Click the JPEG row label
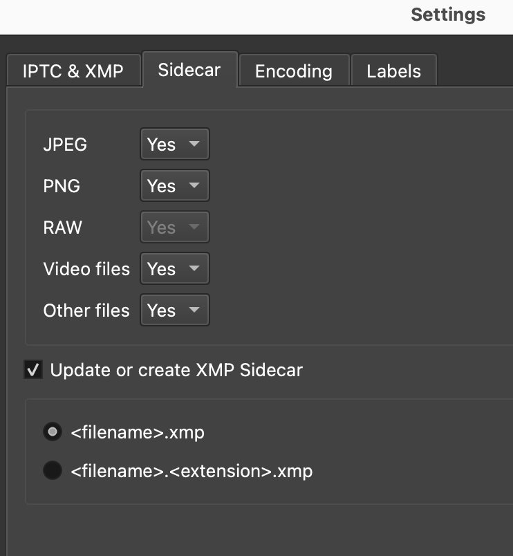Viewport: 513px width, 556px height. [65, 145]
